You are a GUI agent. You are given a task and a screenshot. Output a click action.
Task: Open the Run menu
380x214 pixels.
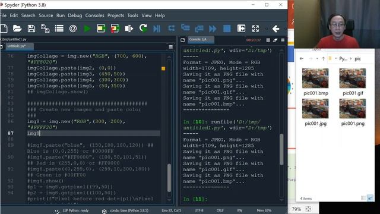pos(61,15)
